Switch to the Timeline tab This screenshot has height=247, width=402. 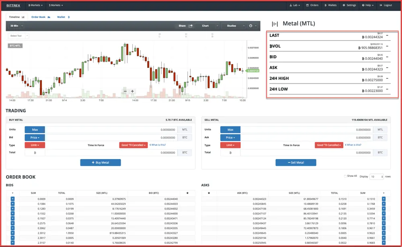click(x=16, y=17)
